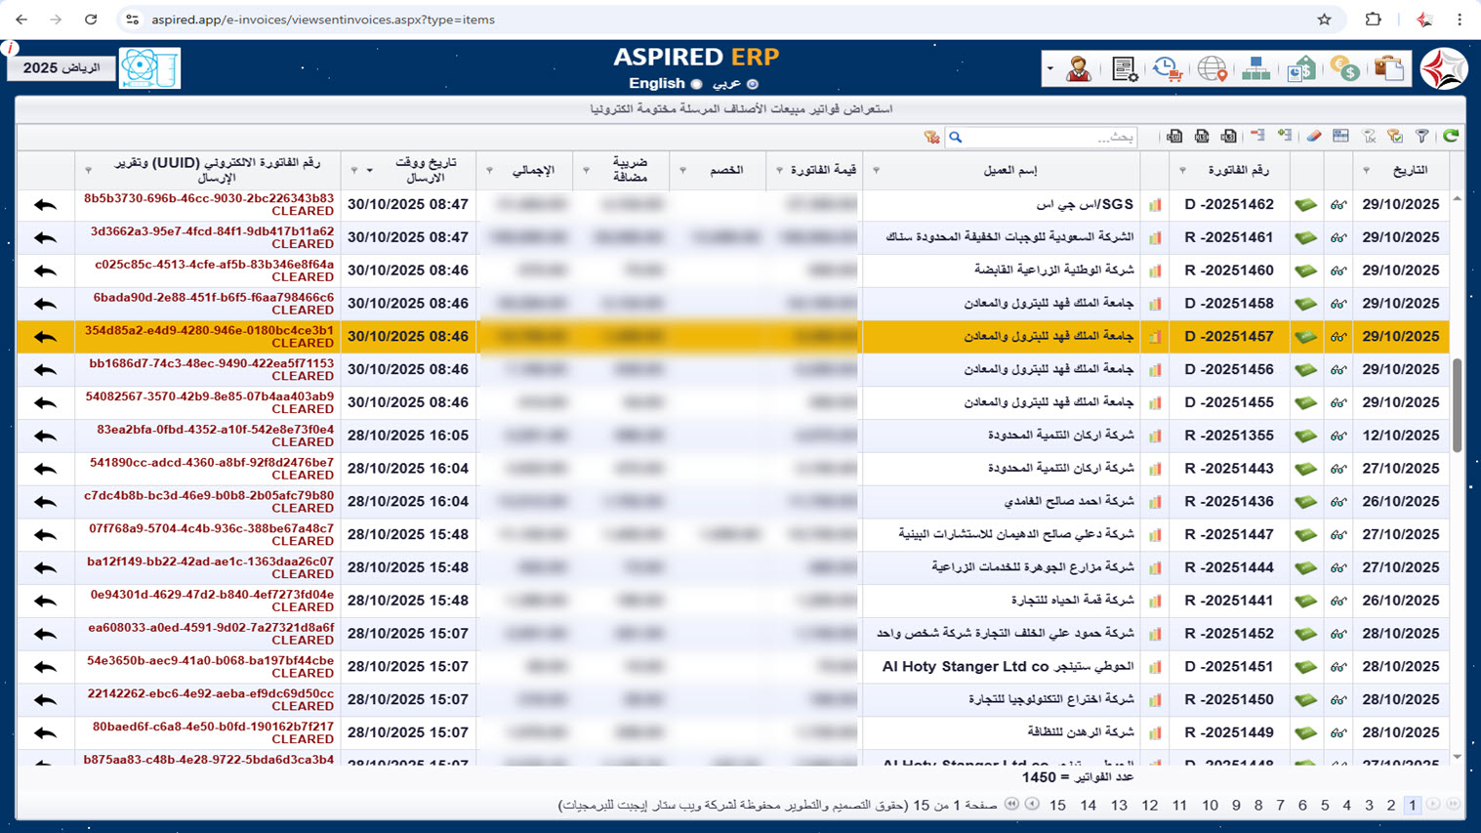Click the CSV export icon
This screenshot has width=1481, height=833.
[1174, 137]
